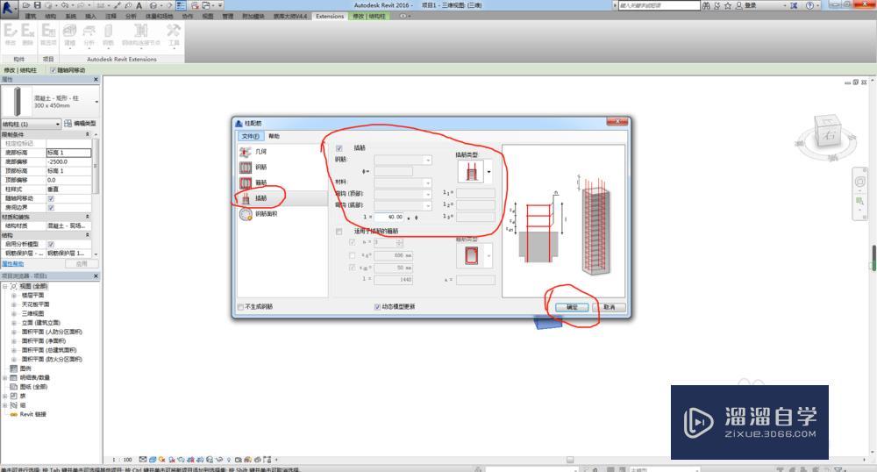Image resolution: width=877 pixels, height=472 pixels.
Task: Open the 属性帮助 link
Action: click(13, 264)
